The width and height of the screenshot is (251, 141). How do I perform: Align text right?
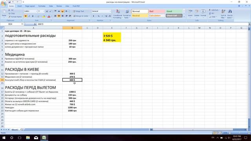62,16
